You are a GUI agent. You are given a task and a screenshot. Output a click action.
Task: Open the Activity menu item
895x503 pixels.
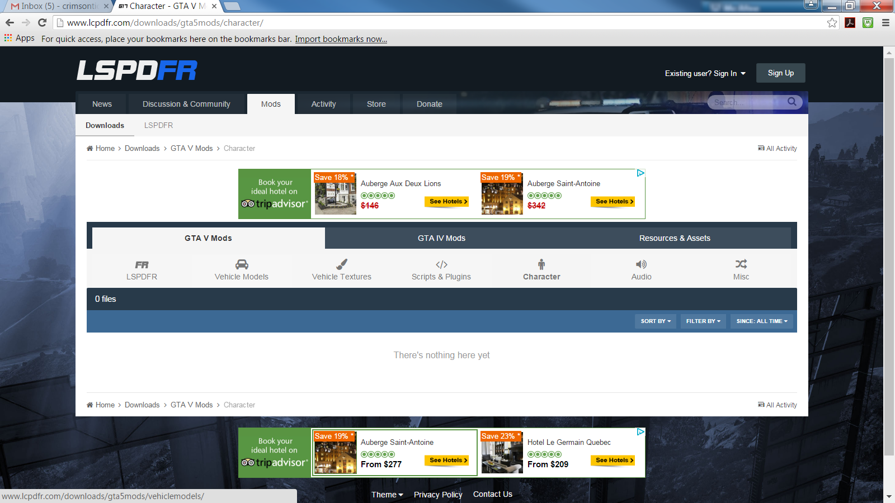[x=323, y=104]
